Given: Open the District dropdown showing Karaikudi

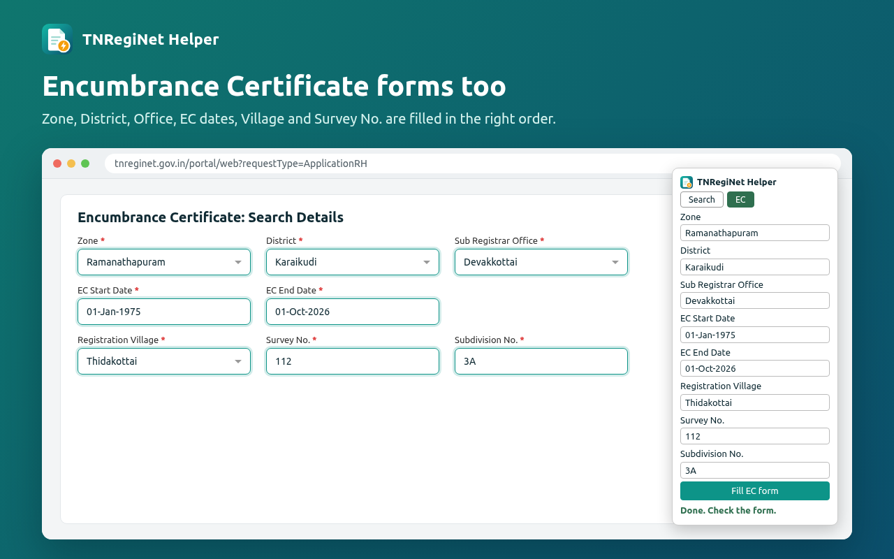Looking at the screenshot, I should click(x=353, y=262).
